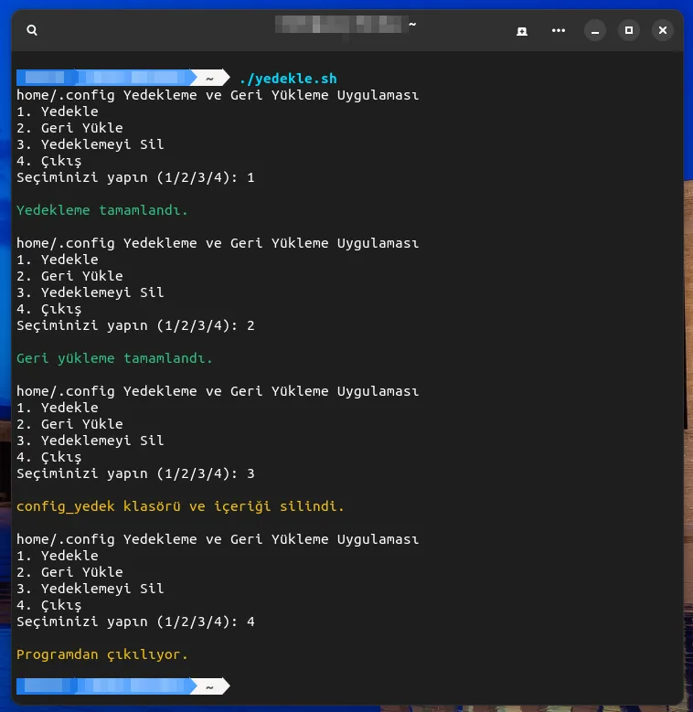Click the green 'Yedekleme tamamlandı.' message
Viewport: 693px width, 712px height.
(102, 210)
